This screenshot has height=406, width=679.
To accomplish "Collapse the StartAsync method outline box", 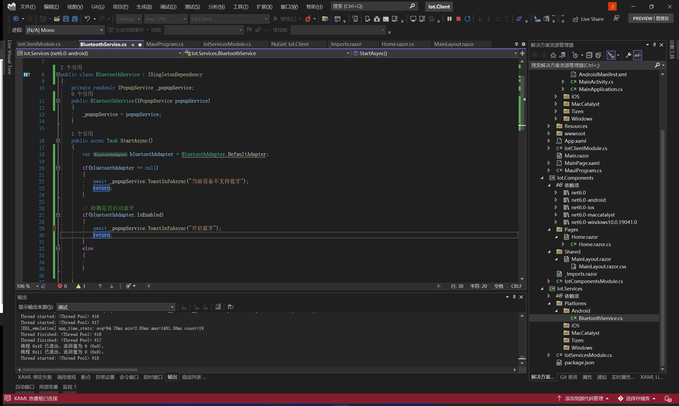I will click(x=58, y=141).
